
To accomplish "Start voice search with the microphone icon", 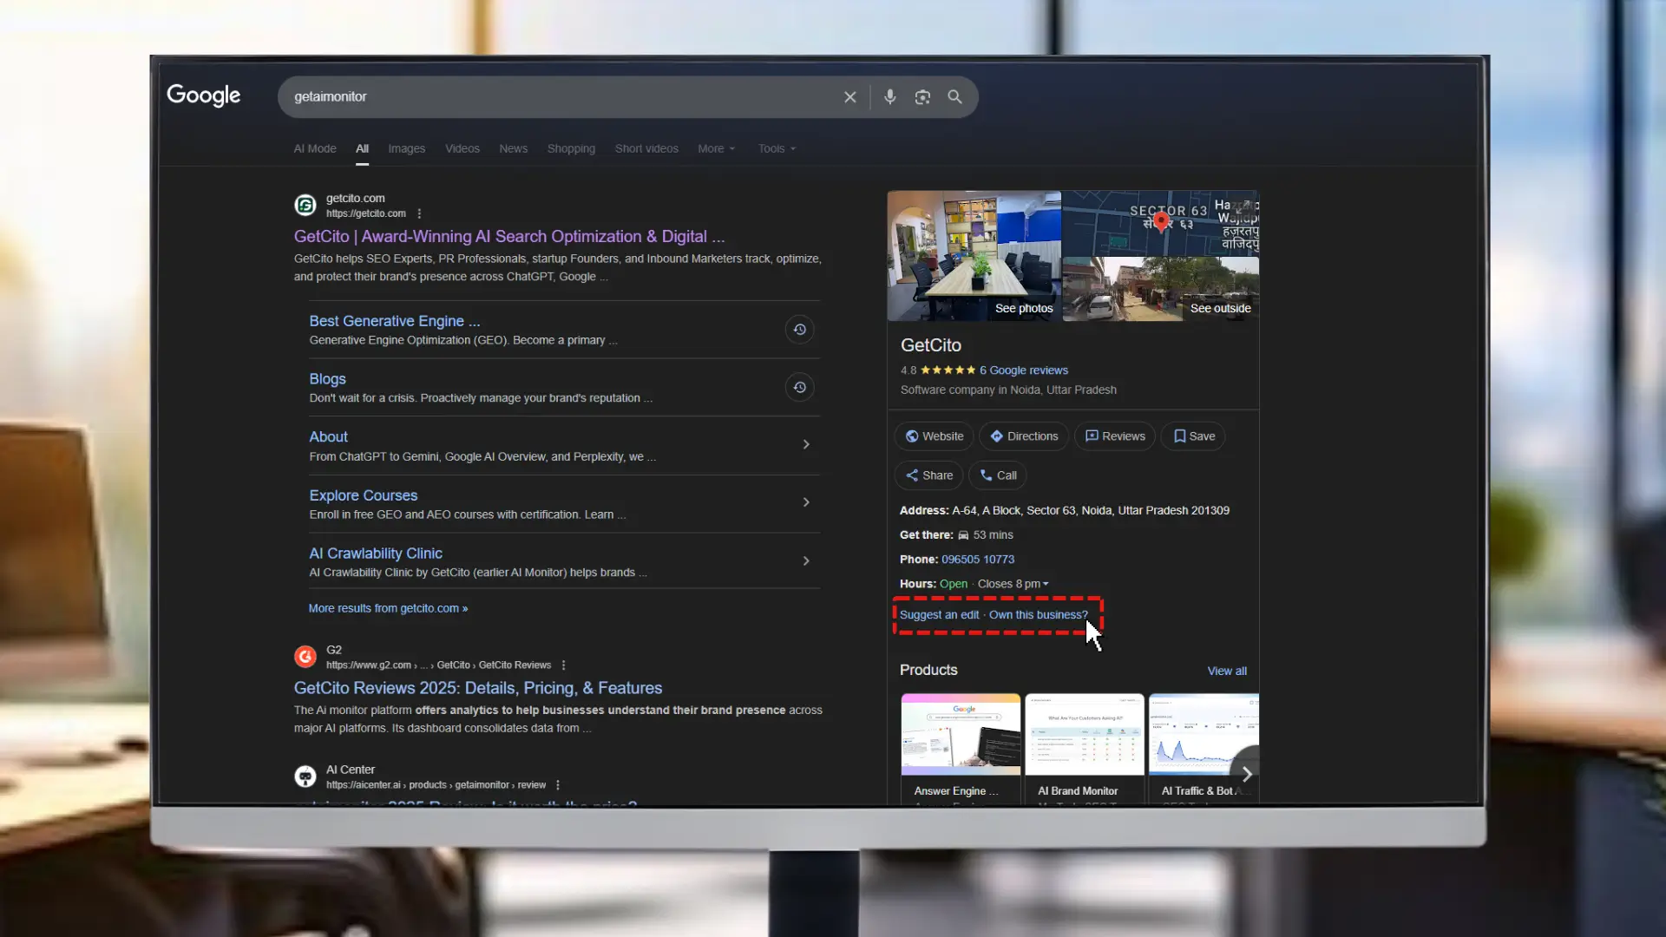I will (889, 96).
